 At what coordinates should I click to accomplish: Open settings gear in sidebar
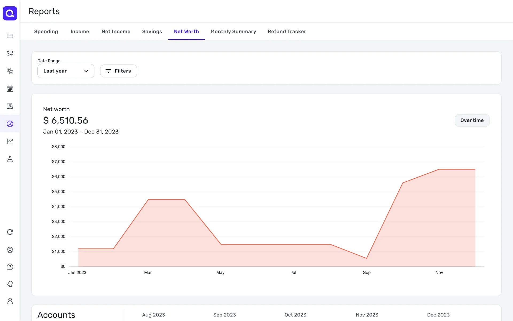10,250
